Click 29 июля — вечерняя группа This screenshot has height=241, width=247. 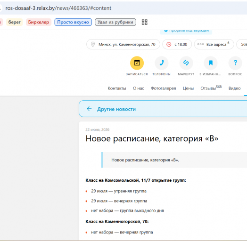[x=119, y=201]
